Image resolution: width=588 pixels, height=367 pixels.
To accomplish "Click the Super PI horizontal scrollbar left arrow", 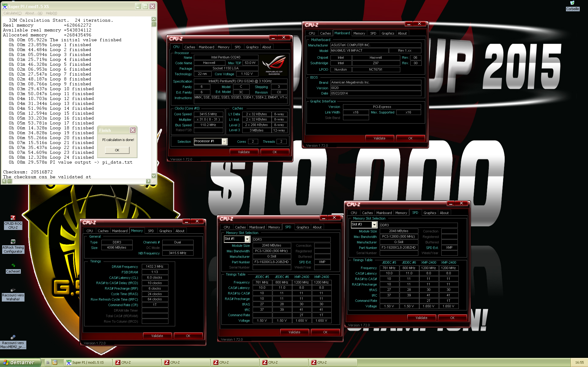I will point(4,181).
